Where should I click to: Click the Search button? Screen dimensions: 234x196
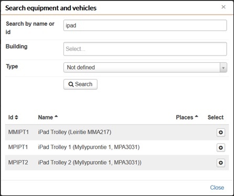80,84
